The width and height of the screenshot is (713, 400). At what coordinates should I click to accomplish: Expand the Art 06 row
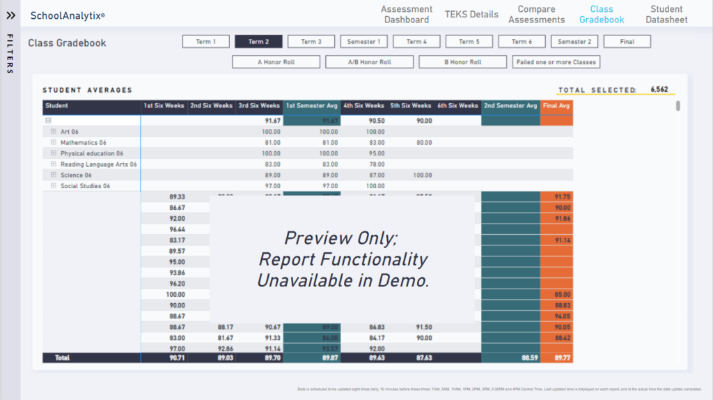54,132
